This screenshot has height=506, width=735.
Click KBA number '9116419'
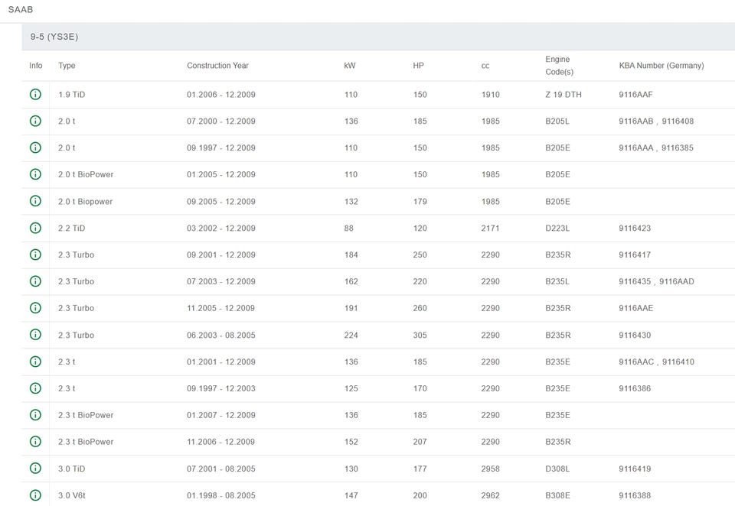pos(635,469)
